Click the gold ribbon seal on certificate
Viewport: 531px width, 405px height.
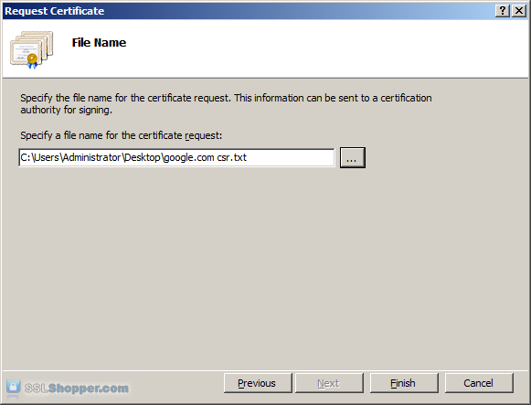pyautogui.click(x=32, y=61)
